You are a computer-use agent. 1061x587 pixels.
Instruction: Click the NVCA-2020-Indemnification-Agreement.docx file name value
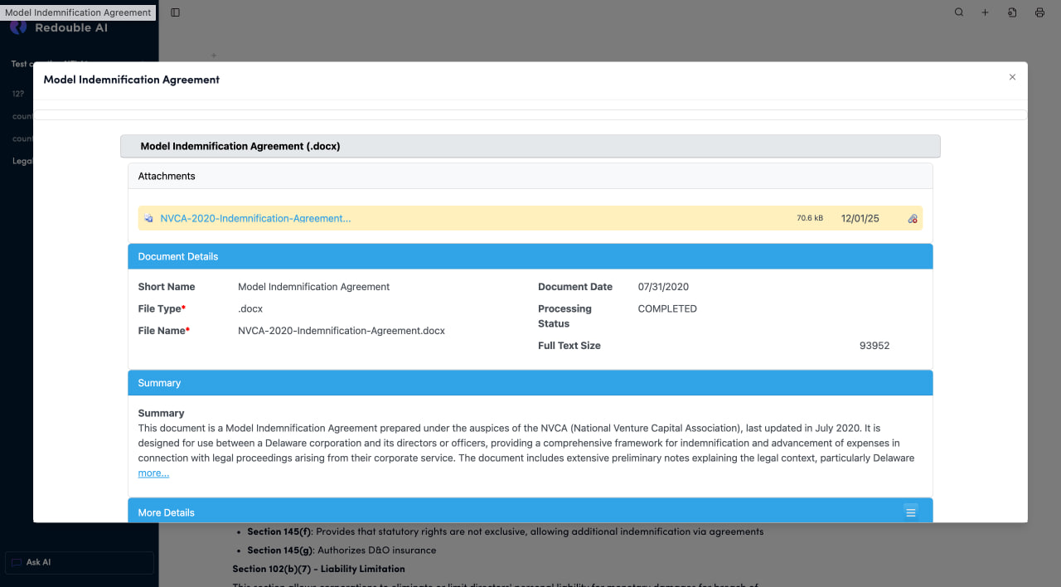pos(341,331)
